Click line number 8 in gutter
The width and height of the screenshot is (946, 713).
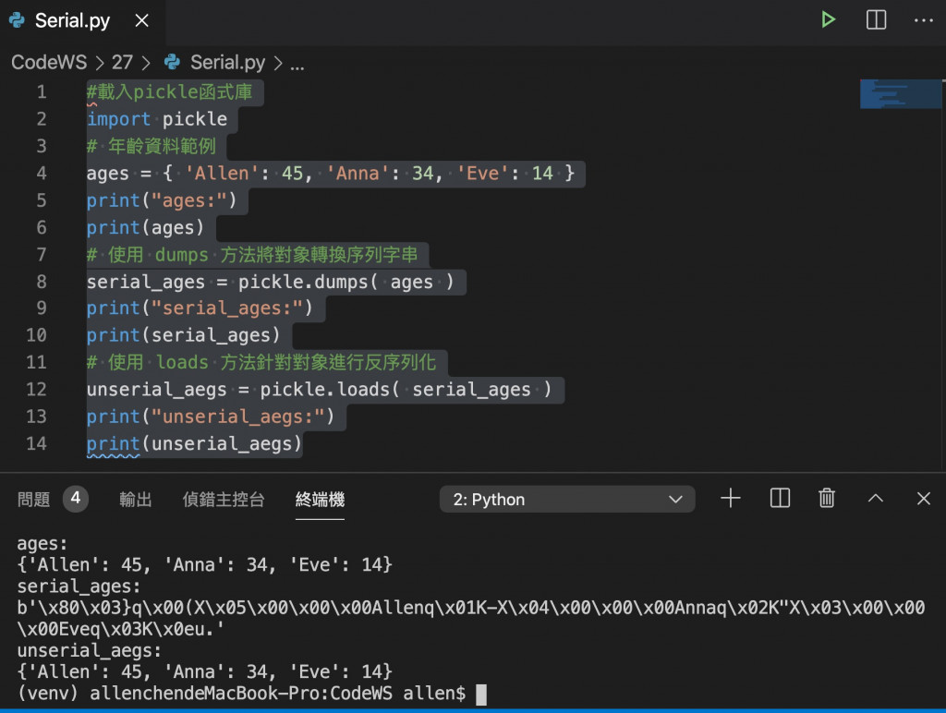[41, 282]
